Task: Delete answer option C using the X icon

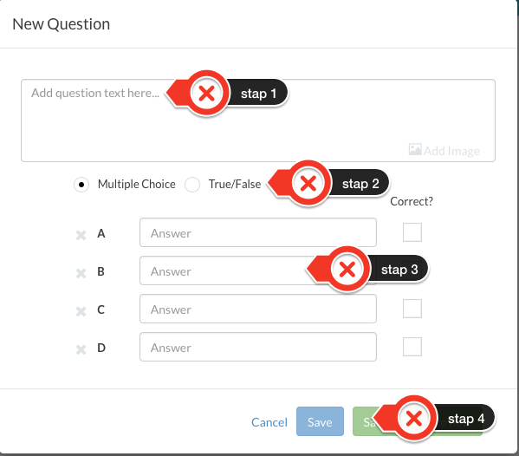Action: point(81,311)
